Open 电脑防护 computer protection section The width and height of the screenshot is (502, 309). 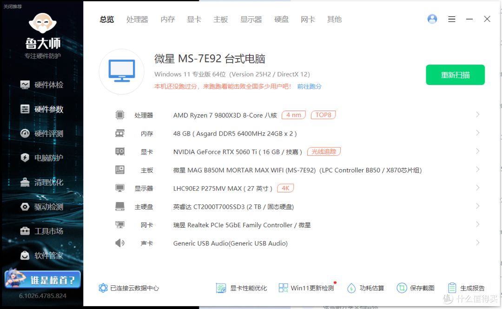(42, 158)
